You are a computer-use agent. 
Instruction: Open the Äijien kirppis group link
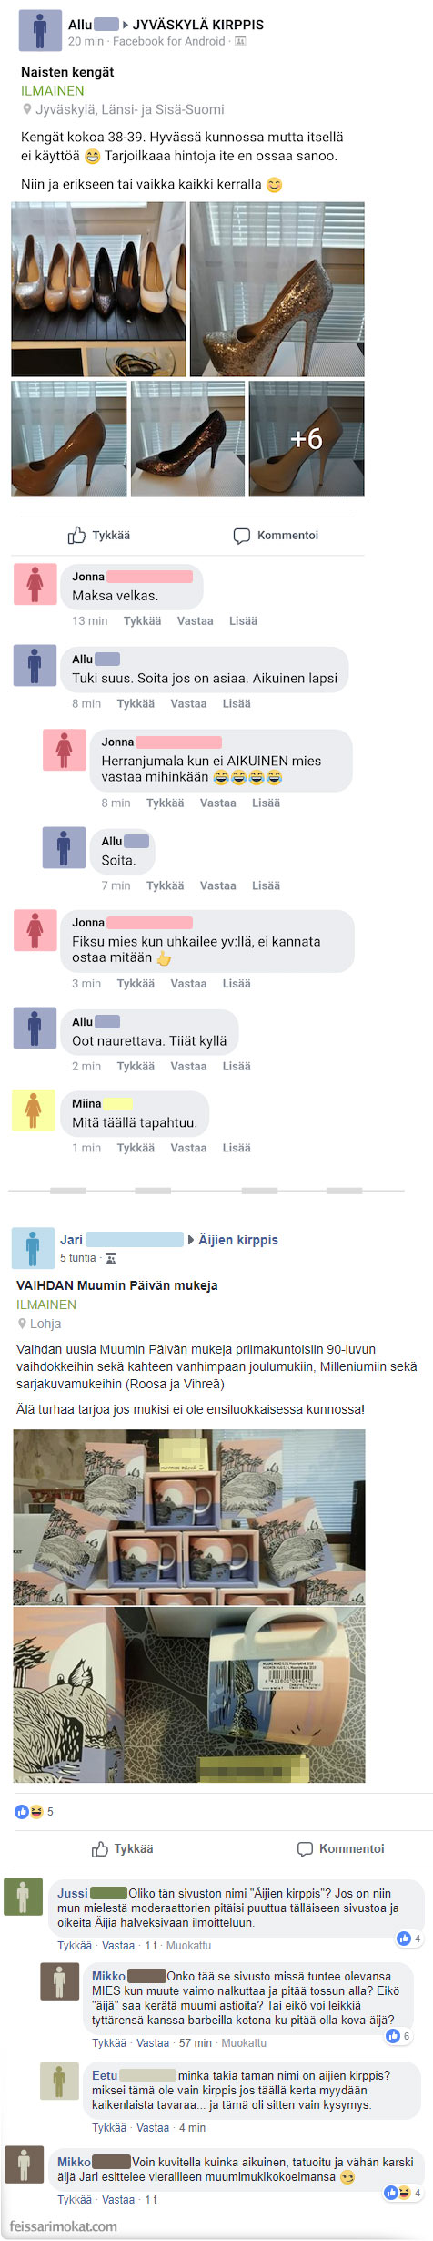tap(238, 1240)
